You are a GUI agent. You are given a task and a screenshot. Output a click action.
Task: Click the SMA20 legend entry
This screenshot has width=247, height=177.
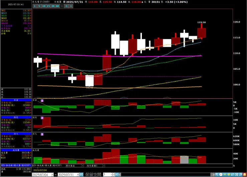[x=16, y=16]
